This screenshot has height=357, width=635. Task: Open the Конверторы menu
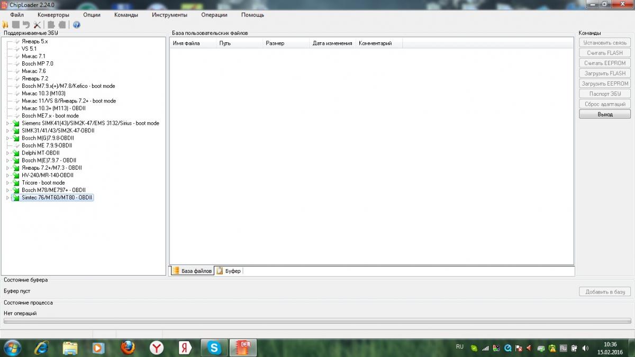pyautogui.click(x=53, y=15)
